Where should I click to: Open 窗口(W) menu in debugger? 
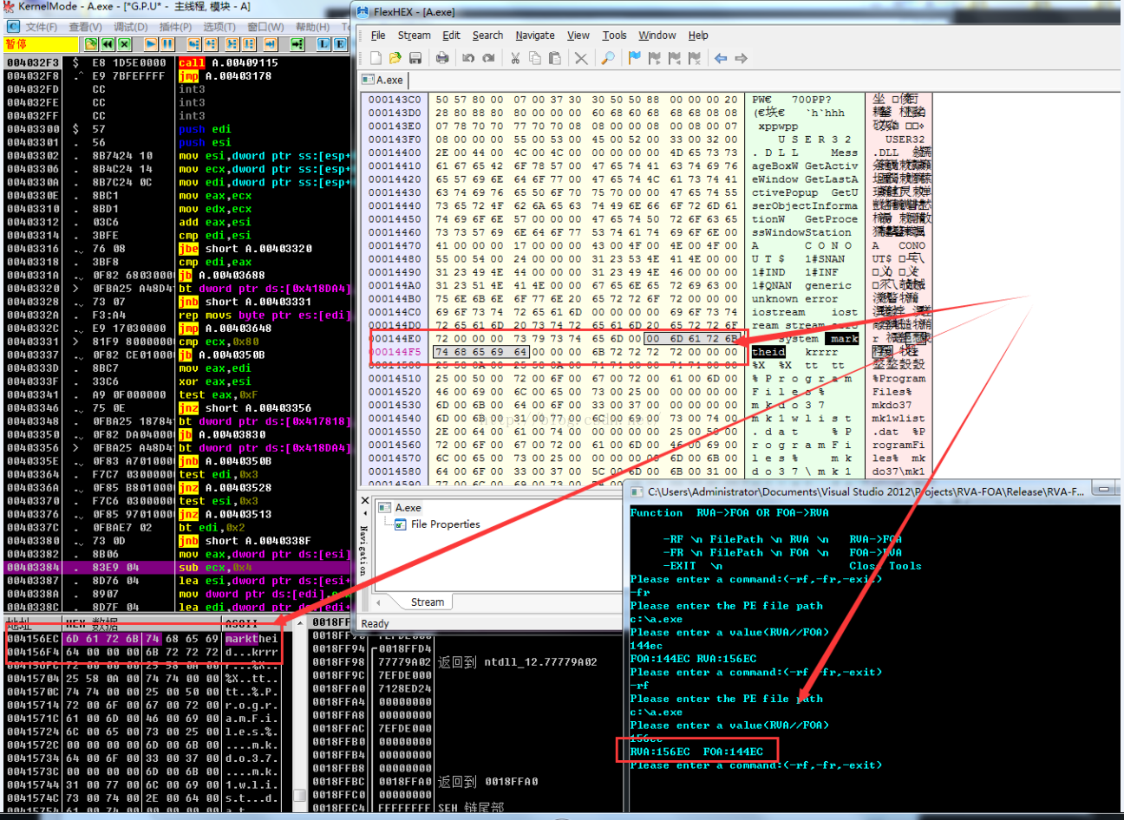[x=265, y=27]
